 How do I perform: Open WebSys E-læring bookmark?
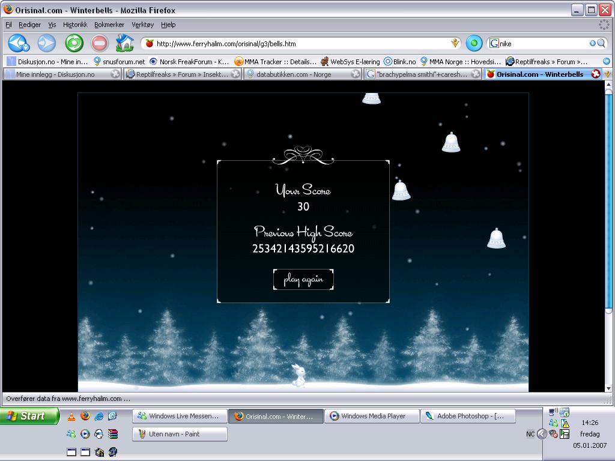click(350, 62)
